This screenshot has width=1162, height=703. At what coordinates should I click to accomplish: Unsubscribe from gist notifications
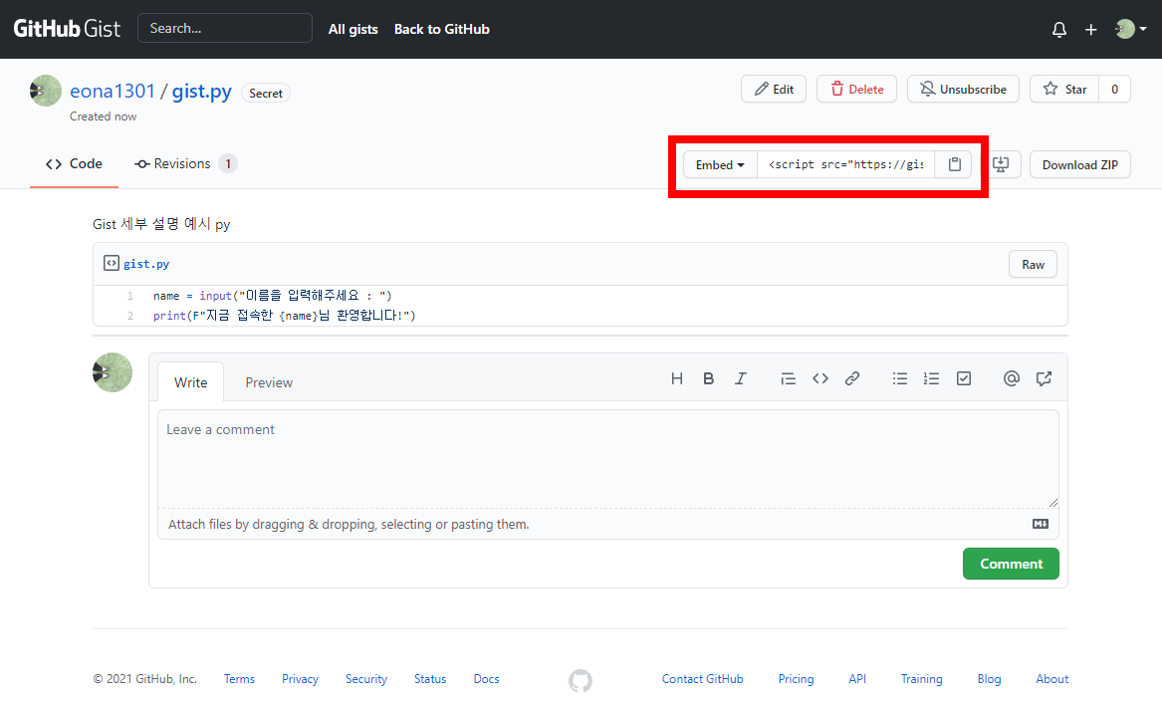pos(964,89)
